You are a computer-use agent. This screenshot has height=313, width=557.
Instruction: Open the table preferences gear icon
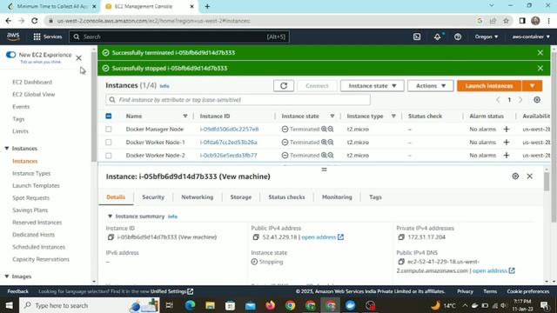pyautogui.click(x=537, y=100)
